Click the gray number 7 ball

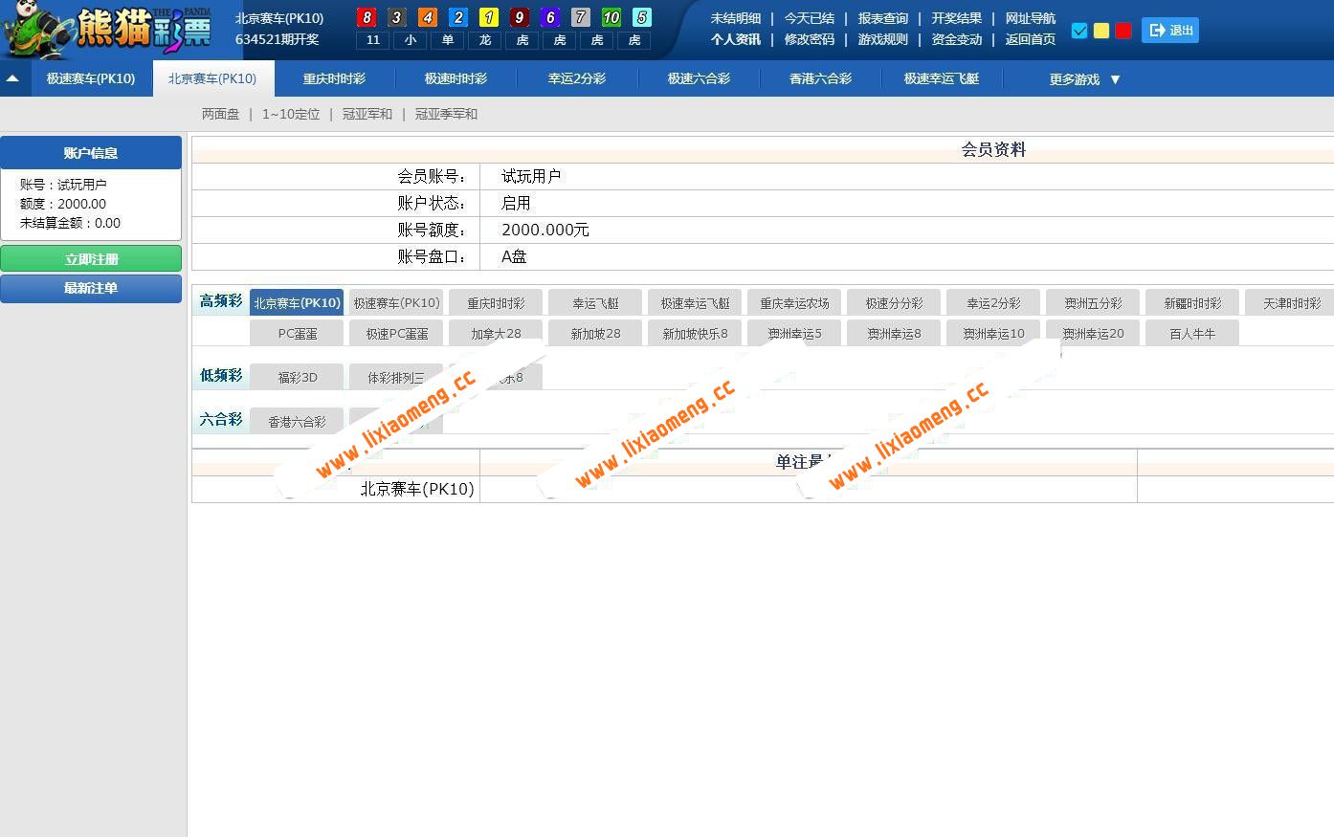click(580, 17)
